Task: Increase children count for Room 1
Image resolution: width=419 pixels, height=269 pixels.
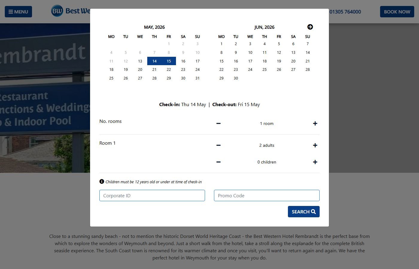Action: [x=315, y=162]
